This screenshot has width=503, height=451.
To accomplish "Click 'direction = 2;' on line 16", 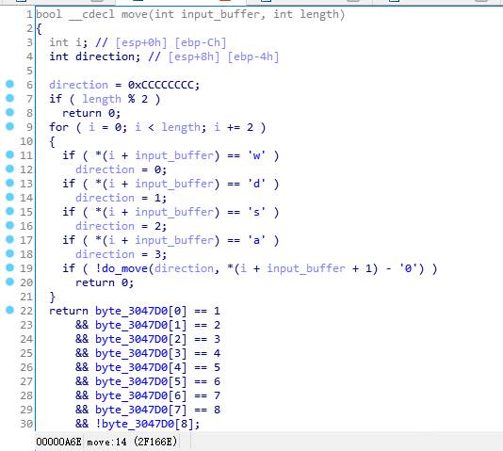I will (x=121, y=226).
